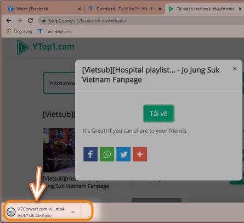Open more sharing options plus icon

pyautogui.click(x=140, y=154)
